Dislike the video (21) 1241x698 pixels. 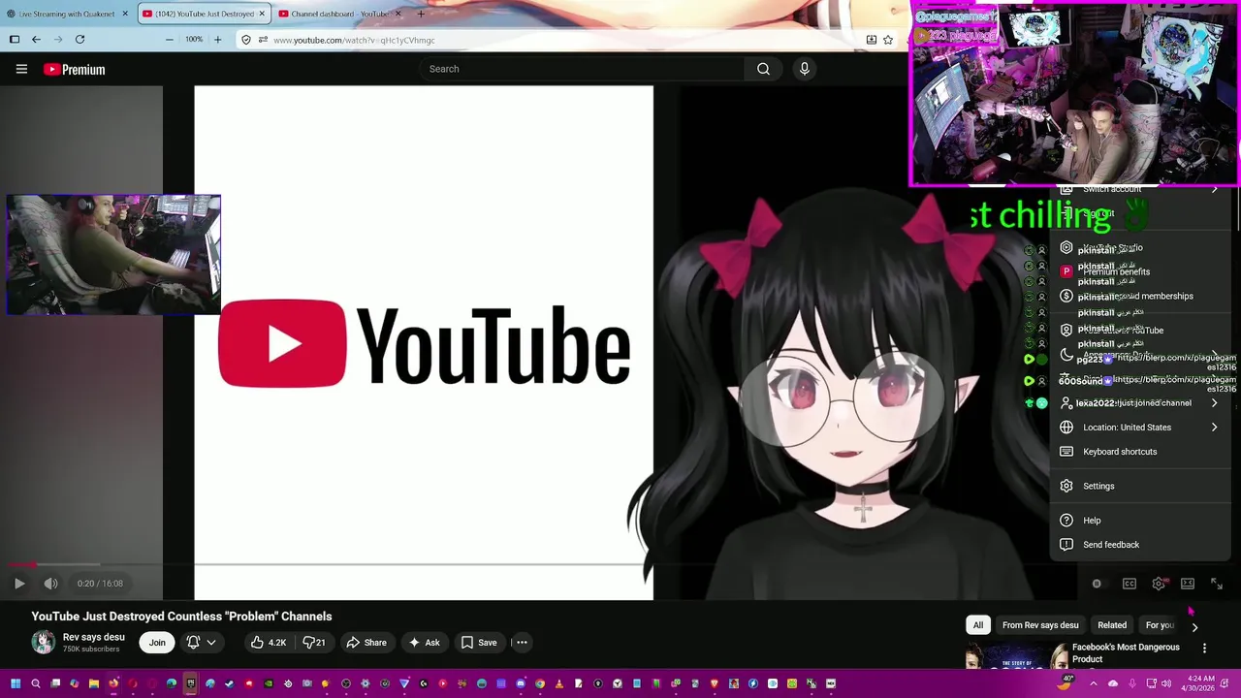[x=315, y=642]
